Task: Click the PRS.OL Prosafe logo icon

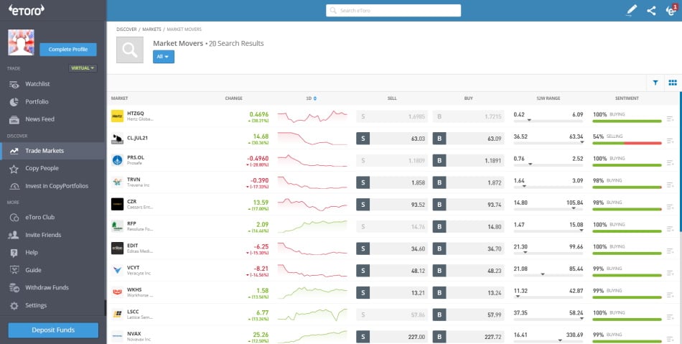Action: tap(117, 160)
